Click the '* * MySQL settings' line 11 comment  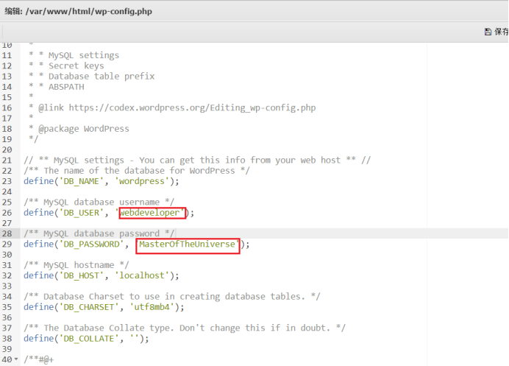(x=74, y=55)
